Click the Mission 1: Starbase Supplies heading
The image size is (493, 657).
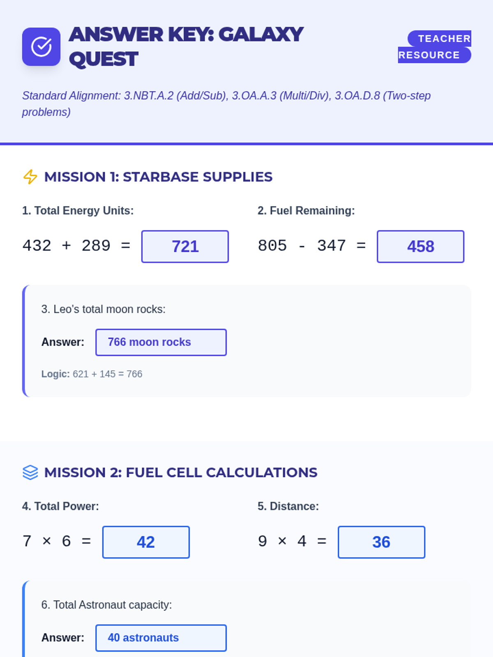[x=158, y=177]
